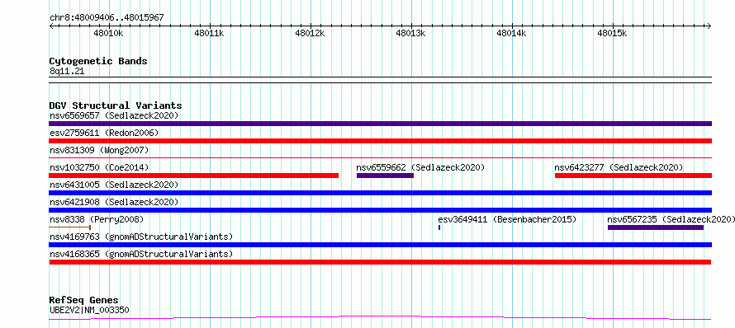The width and height of the screenshot is (735, 328).
Task: Select the 8q11.21 cytogenetic band line
Action: click(x=380, y=80)
